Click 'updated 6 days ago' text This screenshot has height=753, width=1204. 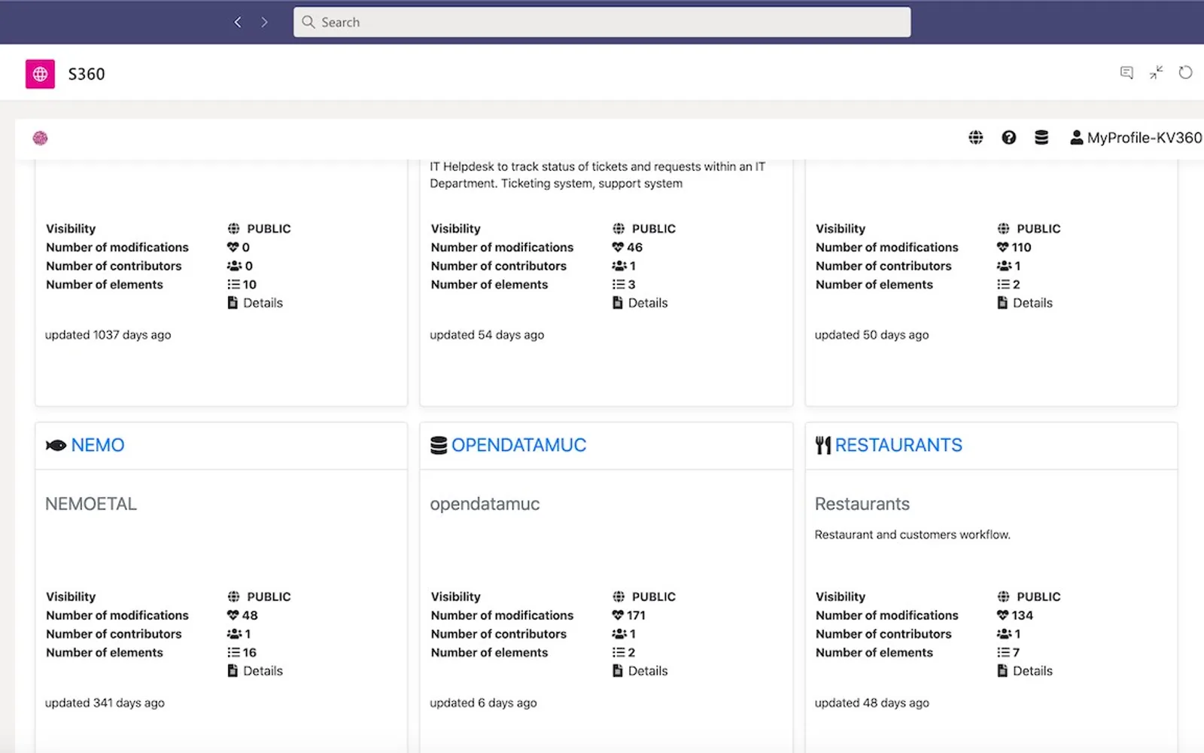tap(483, 703)
